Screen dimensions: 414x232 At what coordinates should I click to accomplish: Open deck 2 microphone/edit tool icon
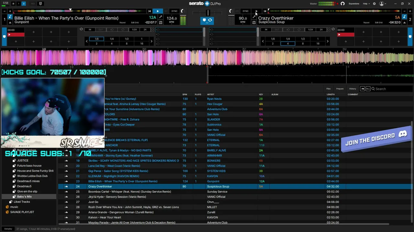tap(254, 17)
